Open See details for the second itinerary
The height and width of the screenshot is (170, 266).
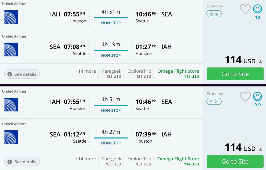[x=22, y=162]
